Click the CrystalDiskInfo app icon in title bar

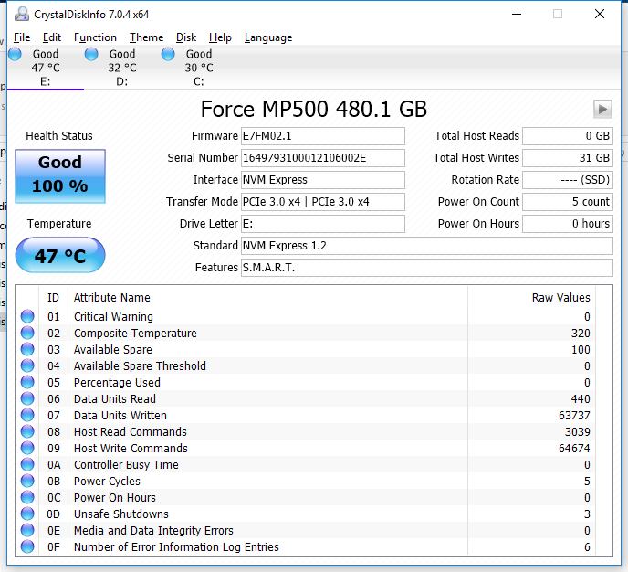point(21,14)
